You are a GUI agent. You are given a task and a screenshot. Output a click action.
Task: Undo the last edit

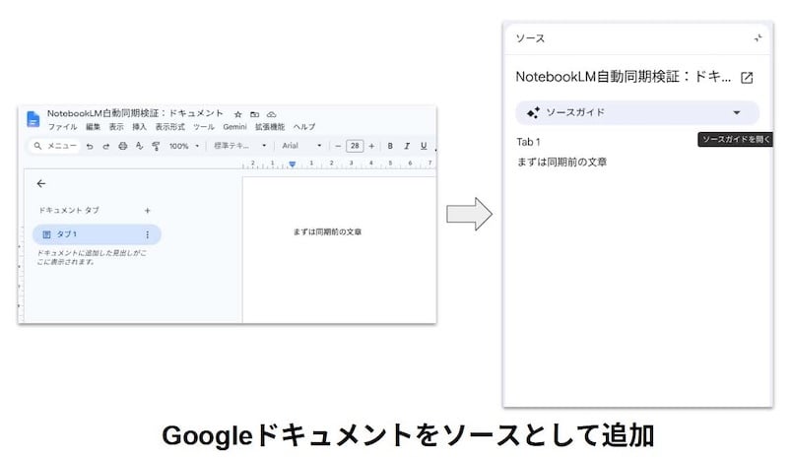[x=90, y=146]
